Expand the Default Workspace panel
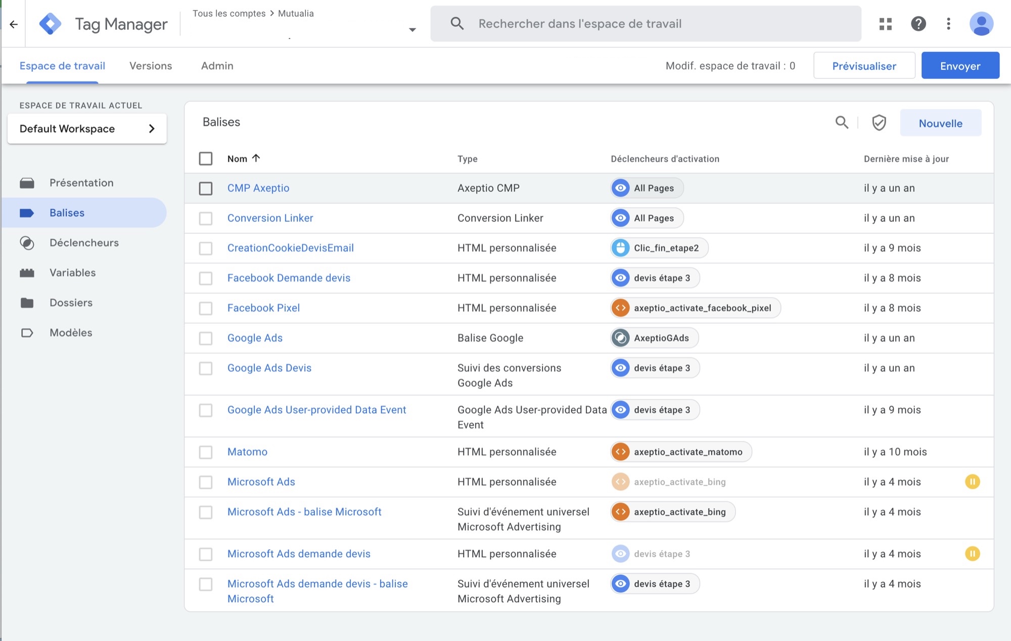 pos(152,129)
